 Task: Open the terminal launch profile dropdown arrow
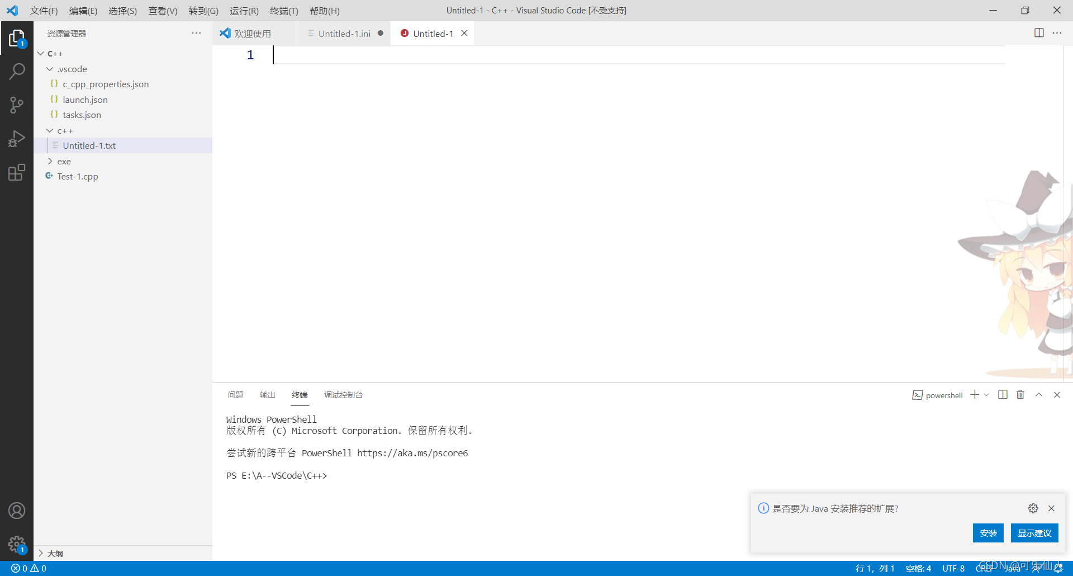click(986, 395)
